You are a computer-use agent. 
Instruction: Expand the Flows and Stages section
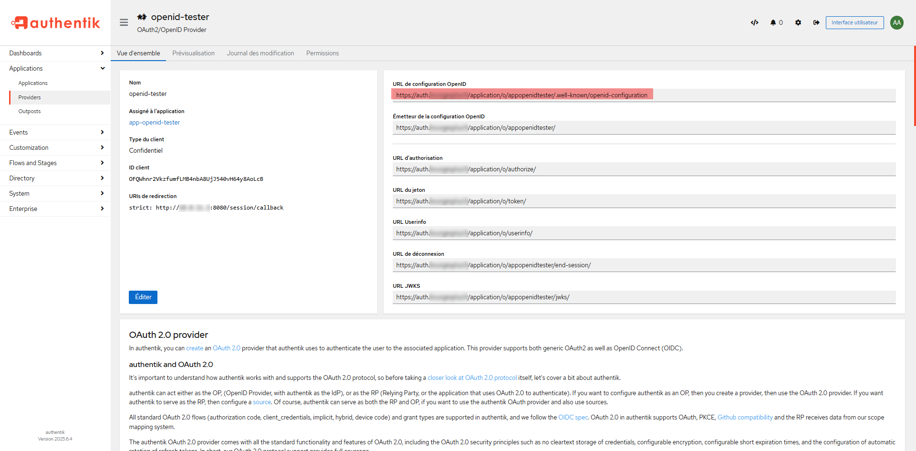click(55, 163)
